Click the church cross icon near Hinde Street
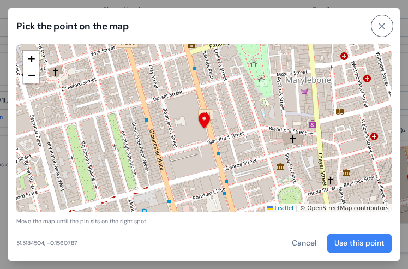Viewport: 408px width, 269px height. click(x=331, y=180)
